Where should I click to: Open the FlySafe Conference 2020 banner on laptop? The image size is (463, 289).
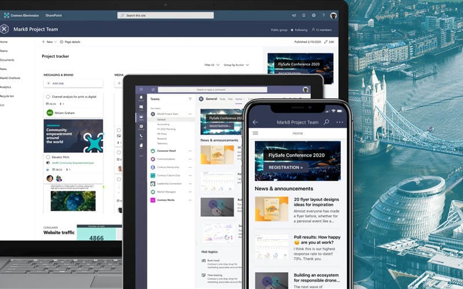pos(300,68)
